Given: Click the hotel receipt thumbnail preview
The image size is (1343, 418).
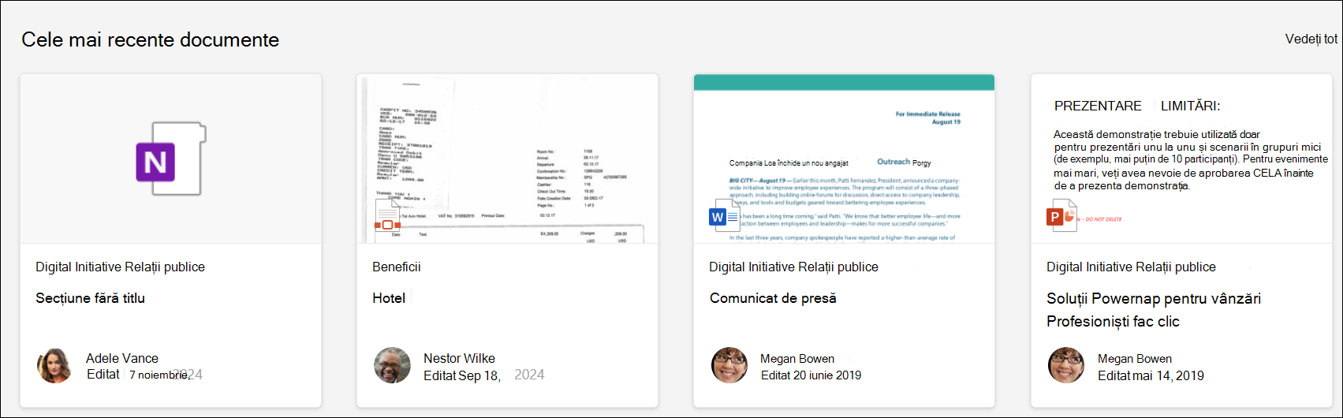Looking at the screenshot, I should click(x=507, y=159).
